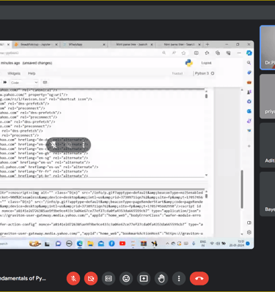Click the favorites star in address bar
This screenshot has width=275, height=292.
click(x=183, y=53)
